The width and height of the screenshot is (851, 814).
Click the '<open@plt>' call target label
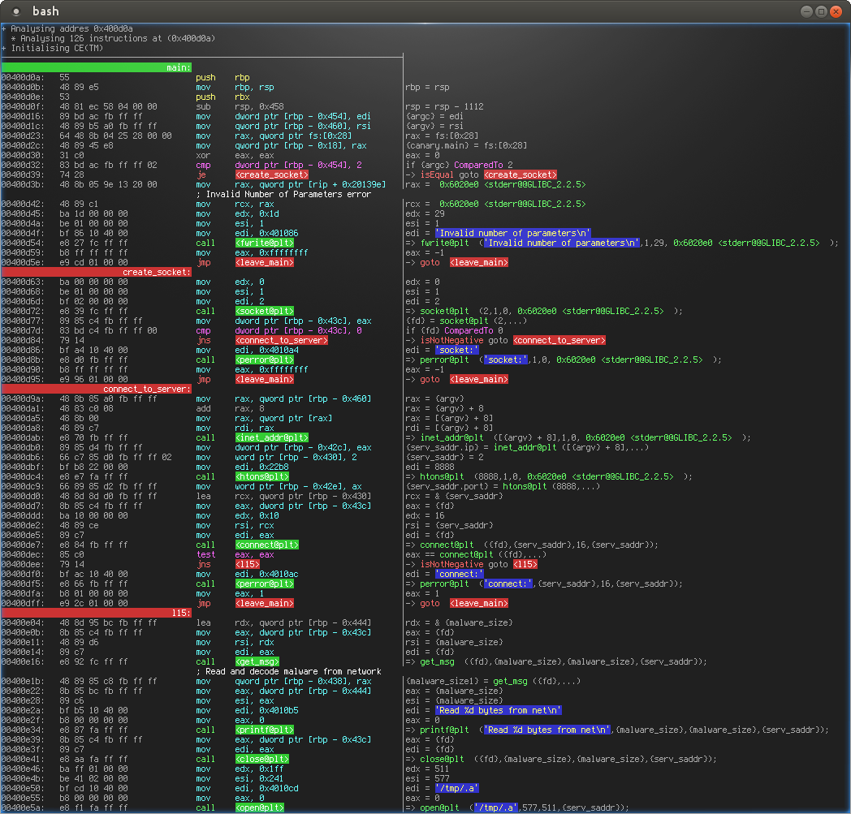click(x=260, y=808)
